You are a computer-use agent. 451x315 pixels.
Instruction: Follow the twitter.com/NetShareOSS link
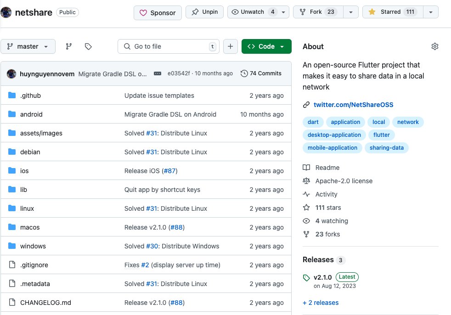[353, 105]
